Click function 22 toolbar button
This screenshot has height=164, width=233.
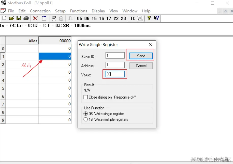click(116, 18)
